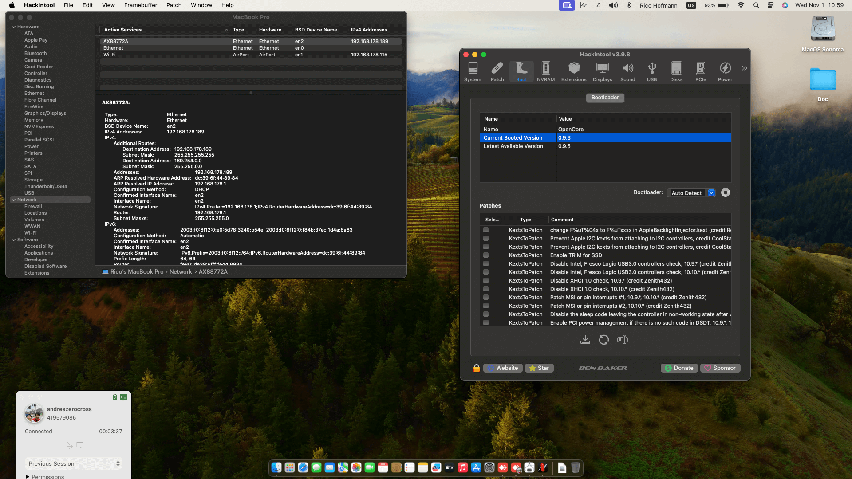Click the download icon below Patches list
Viewport: 852px width, 479px height.
tap(585, 340)
